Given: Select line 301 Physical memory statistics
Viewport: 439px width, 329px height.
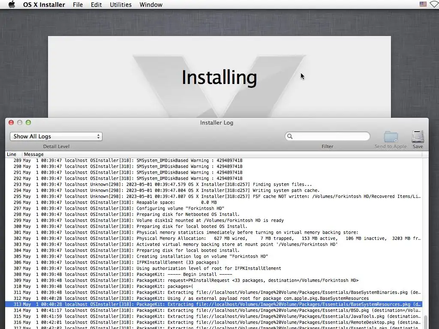Looking at the screenshot, I should [213, 233].
